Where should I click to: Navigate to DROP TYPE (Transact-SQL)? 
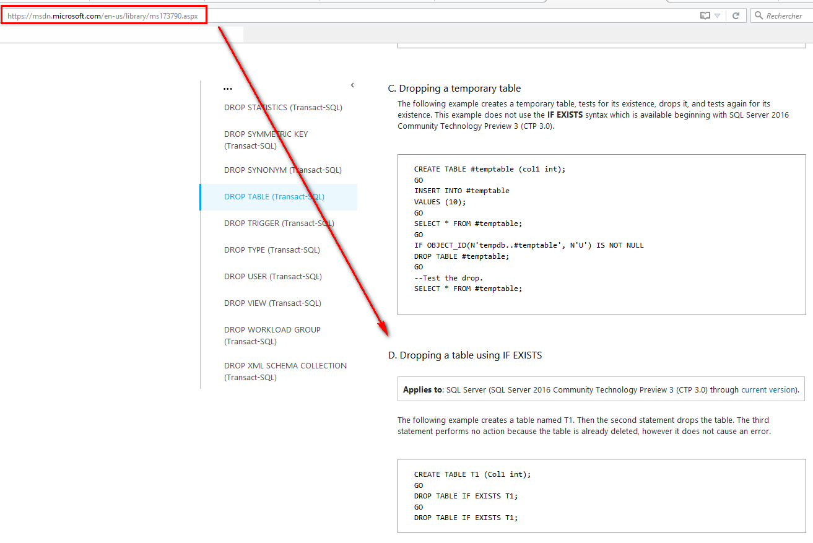click(x=272, y=250)
